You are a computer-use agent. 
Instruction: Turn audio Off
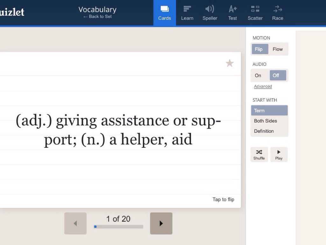[278, 76]
